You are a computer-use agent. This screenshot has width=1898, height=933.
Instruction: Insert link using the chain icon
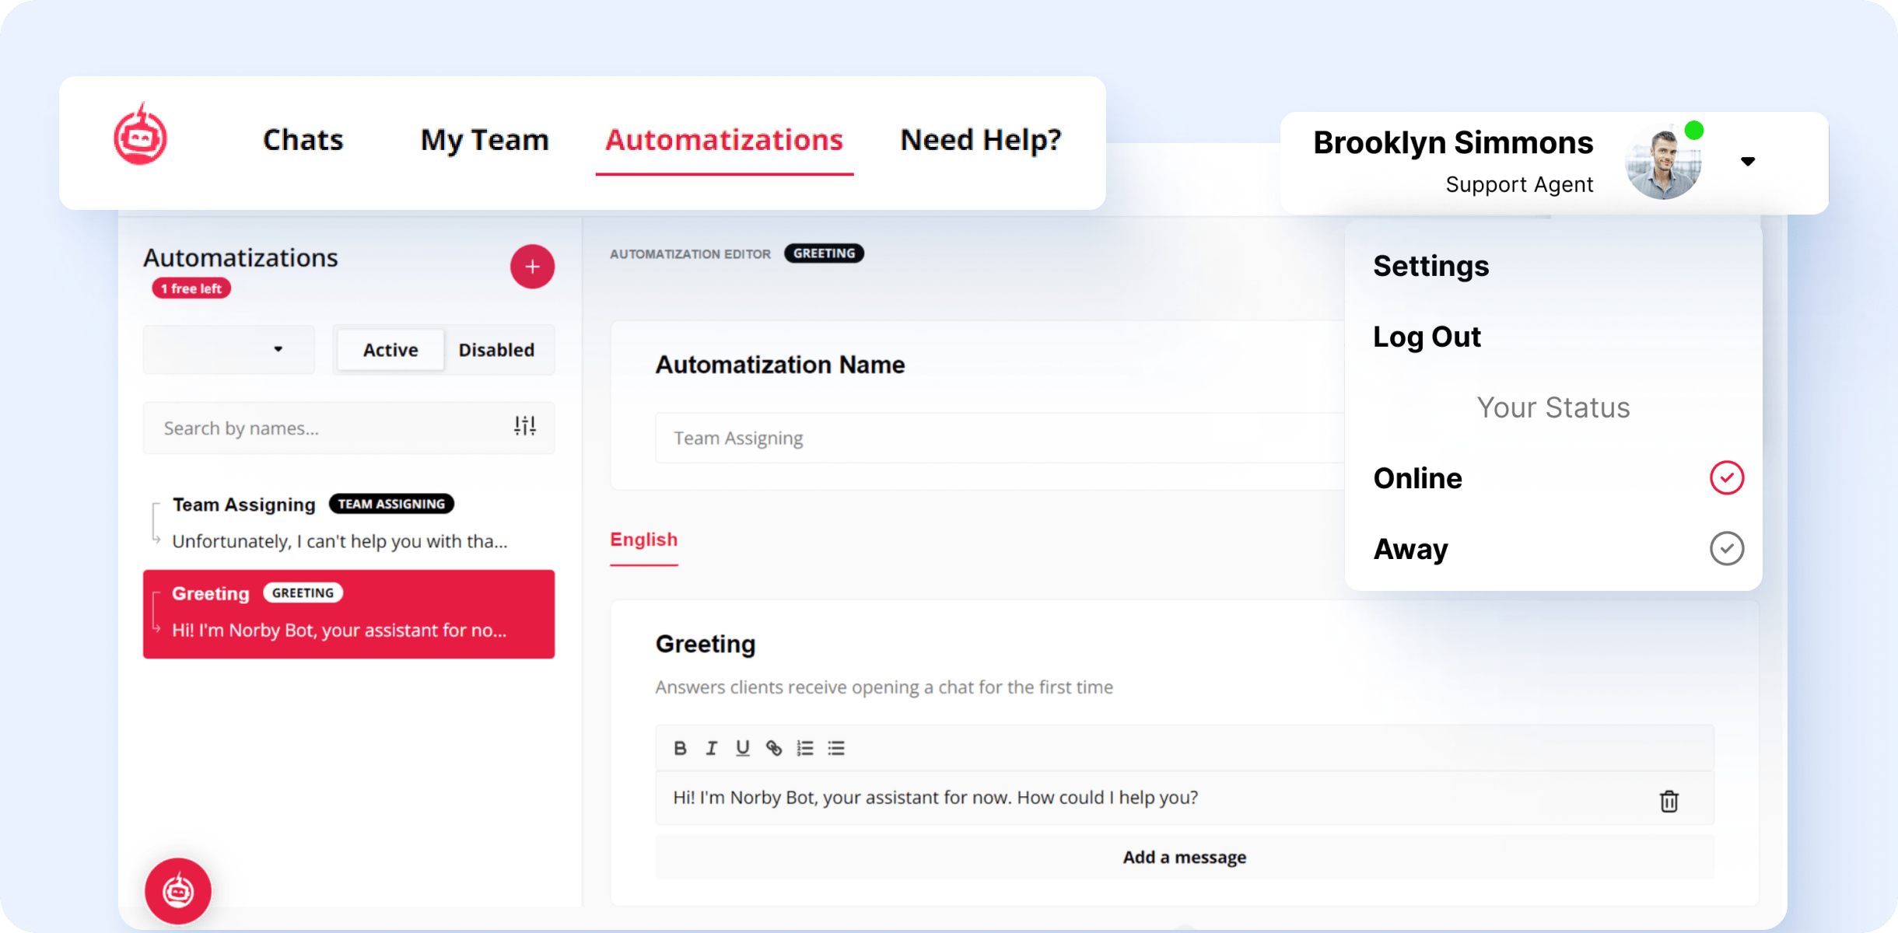point(773,748)
